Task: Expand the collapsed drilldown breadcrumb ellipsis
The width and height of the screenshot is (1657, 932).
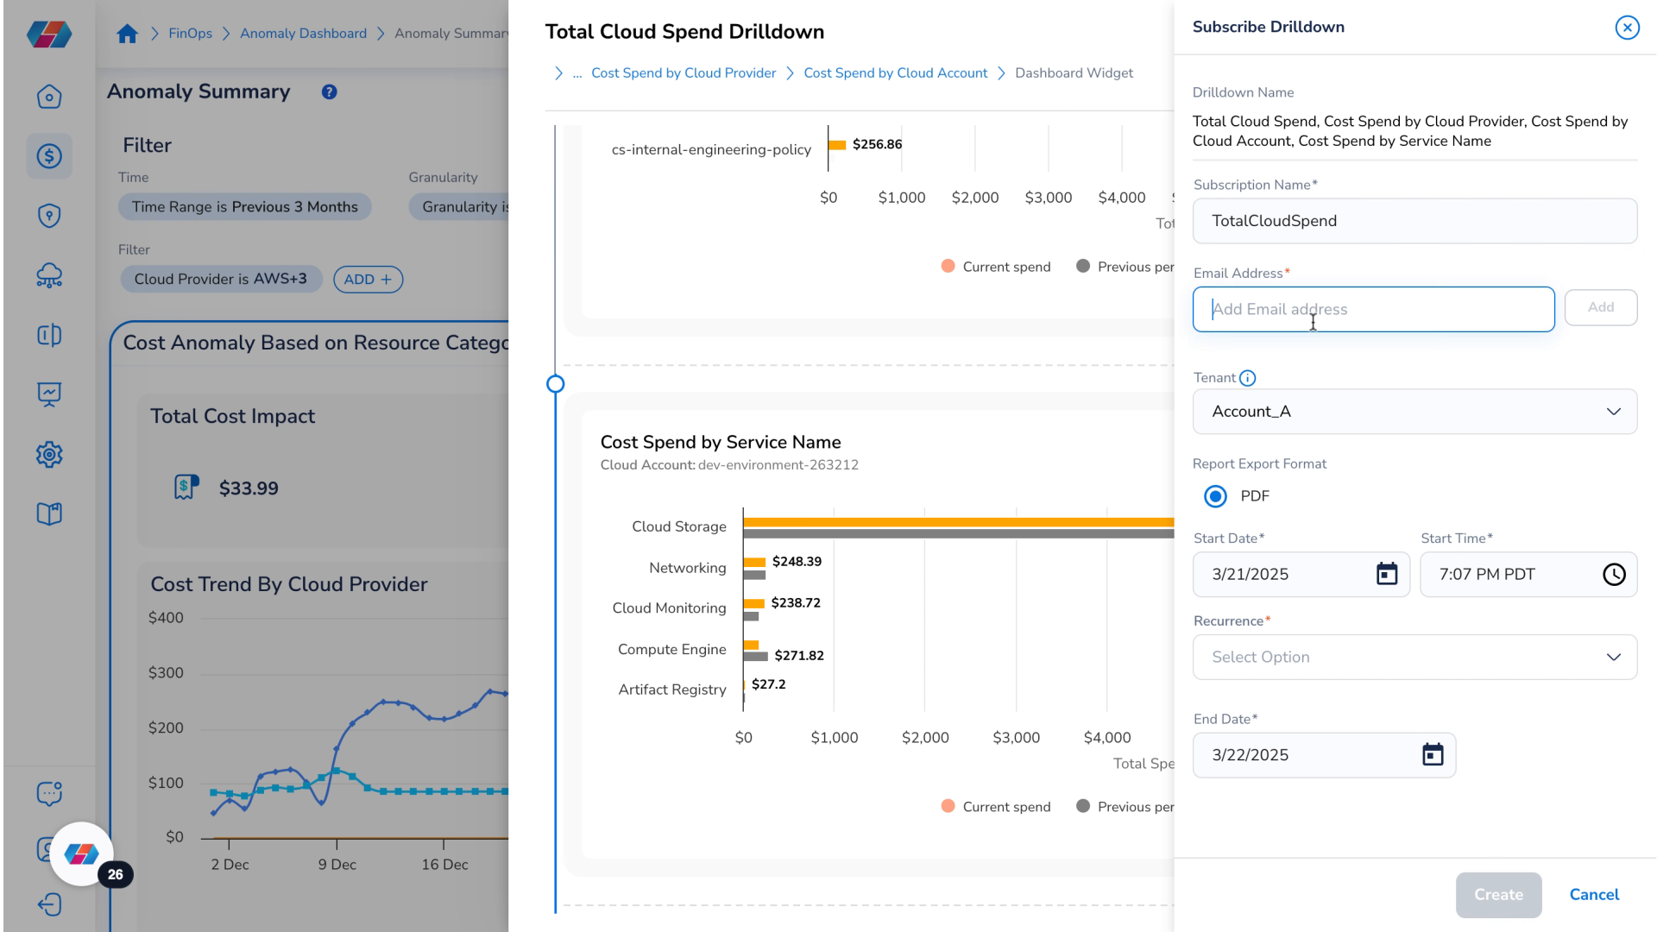Action: (x=576, y=73)
